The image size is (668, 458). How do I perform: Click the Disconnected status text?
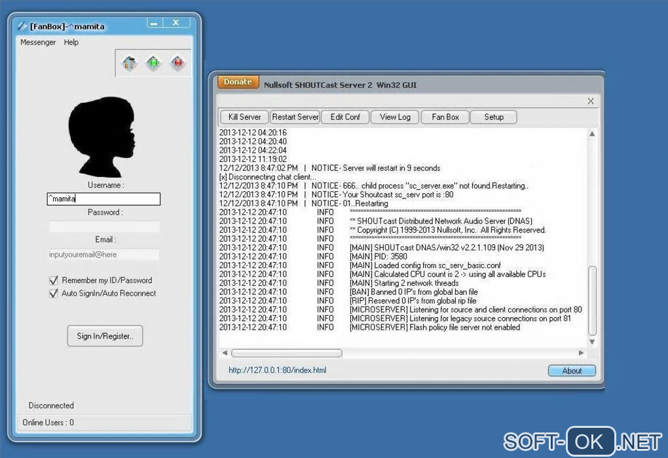coord(51,406)
